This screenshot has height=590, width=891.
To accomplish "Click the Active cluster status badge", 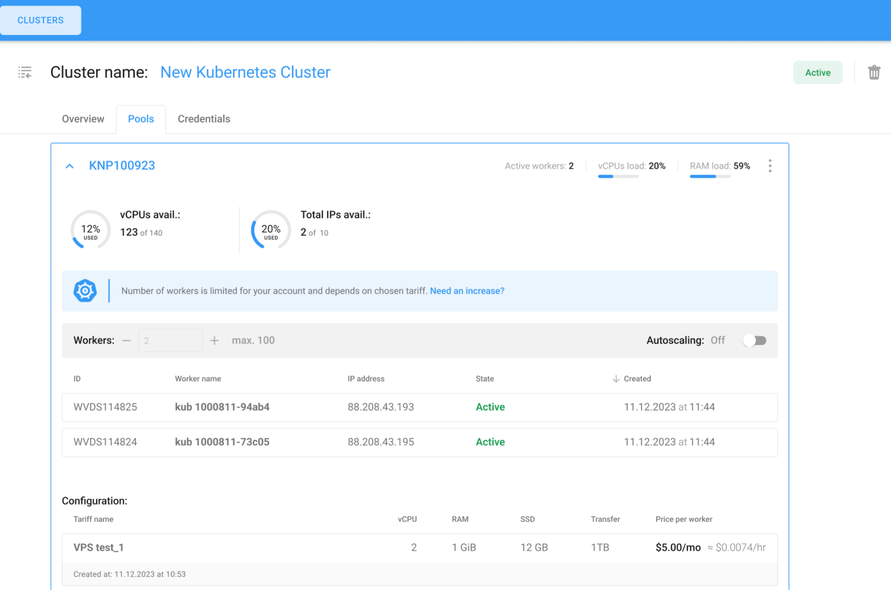I will (x=818, y=73).
